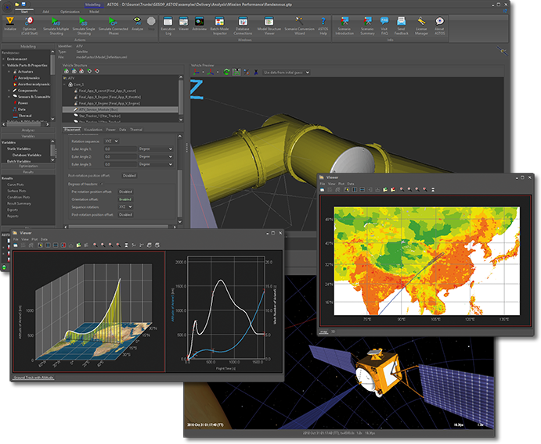This screenshot has width=541, height=444.
Task: Toggle Post-rotation position offset under Degrees of freedom
Action: pyautogui.click(x=125, y=215)
